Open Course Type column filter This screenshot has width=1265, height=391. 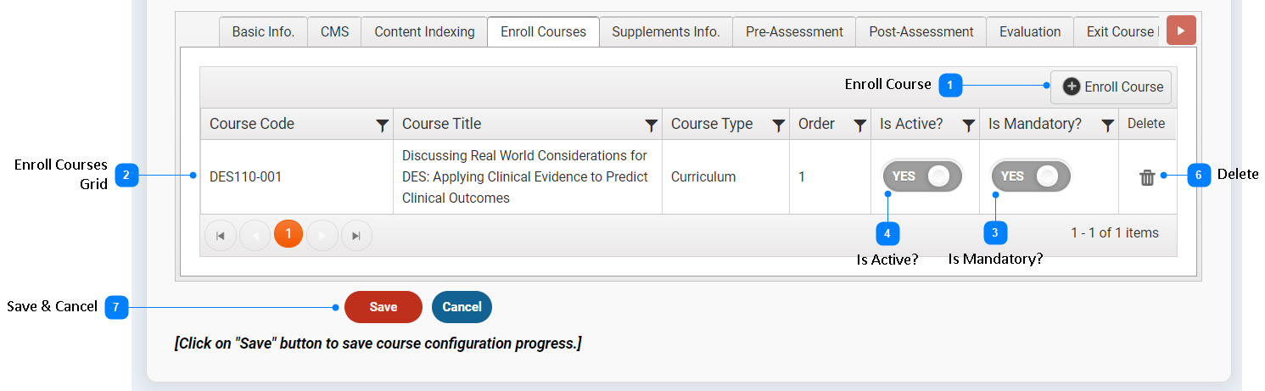(778, 126)
